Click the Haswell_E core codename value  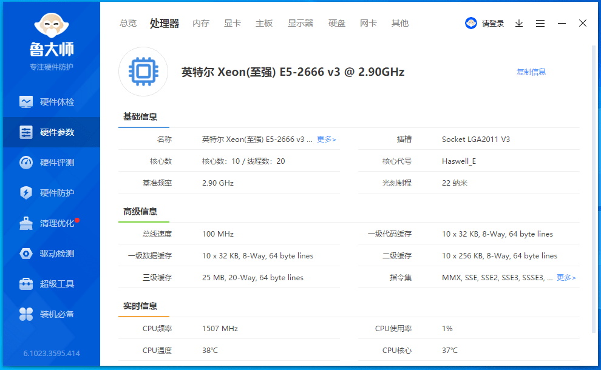coord(459,161)
